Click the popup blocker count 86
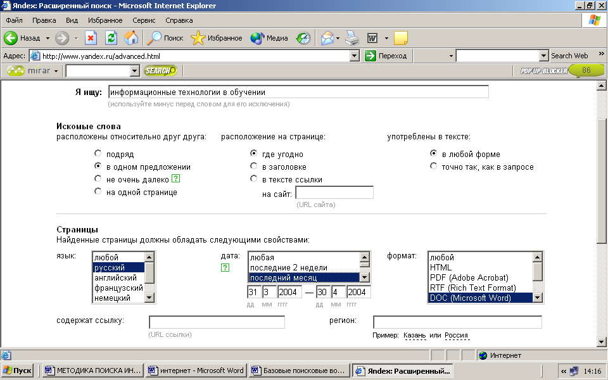Screen dimensions: 608x380 (586, 70)
